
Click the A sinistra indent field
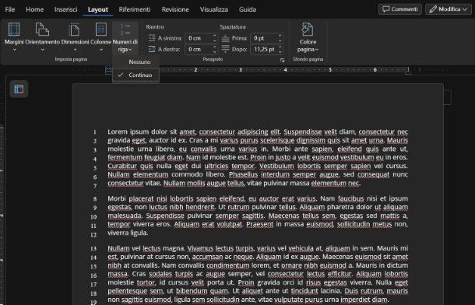[x=199, y=38]
